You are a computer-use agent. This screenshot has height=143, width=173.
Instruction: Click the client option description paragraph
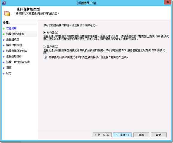(x=104, y=51)
